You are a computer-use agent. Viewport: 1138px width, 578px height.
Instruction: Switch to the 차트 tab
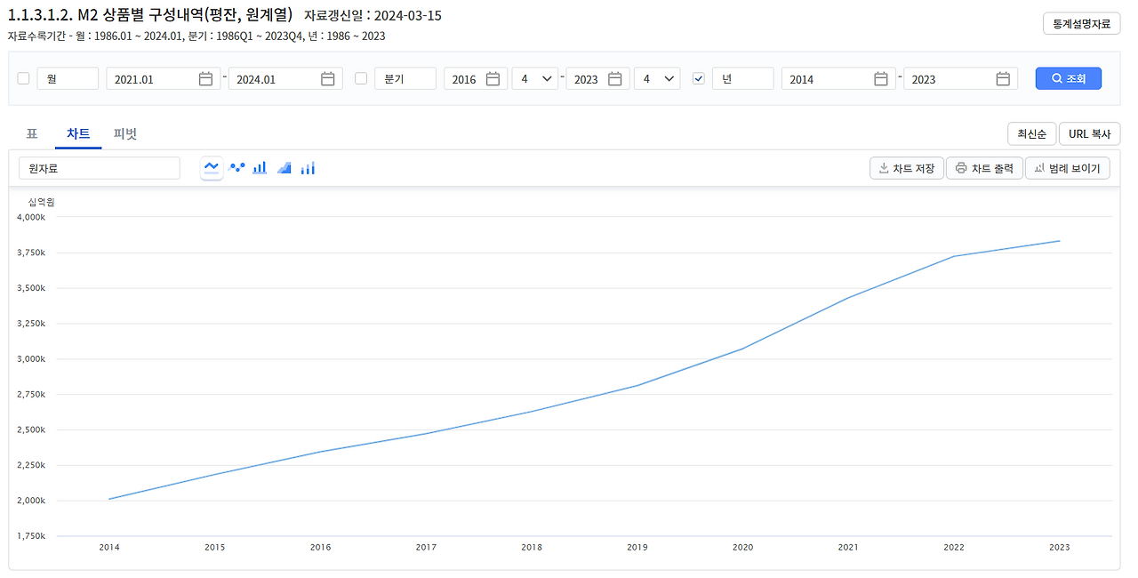[78, 133]
